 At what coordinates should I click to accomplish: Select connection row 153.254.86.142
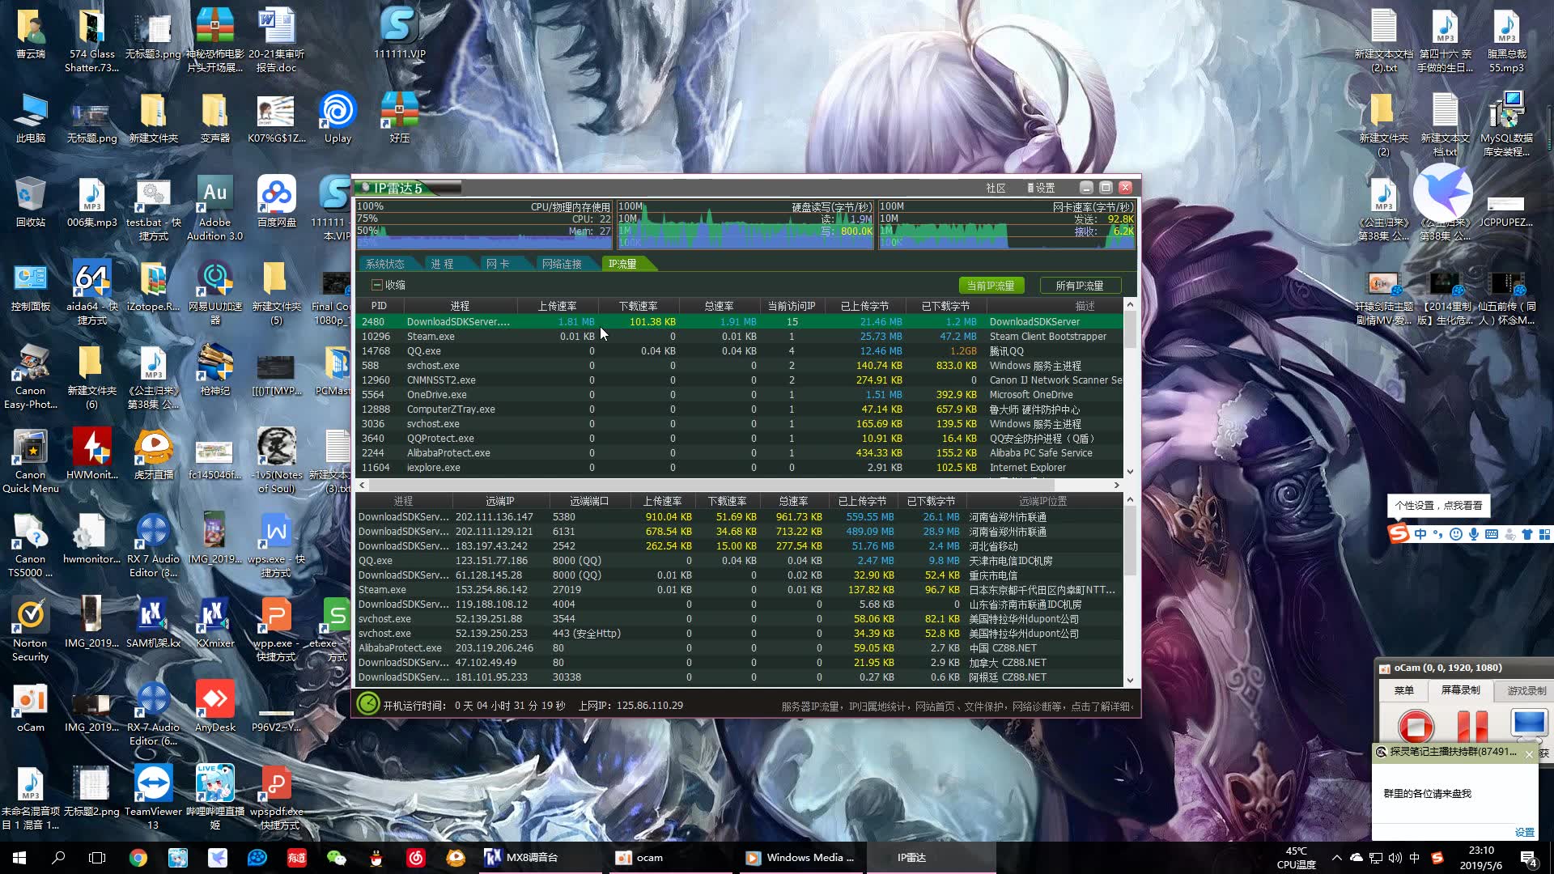click(739, 589)
